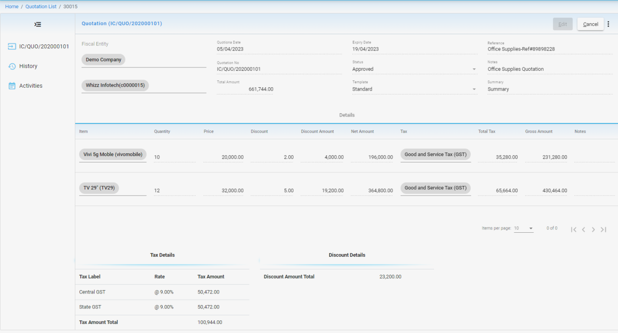Open the Activities calendar icon

click(x=12, y=86)
